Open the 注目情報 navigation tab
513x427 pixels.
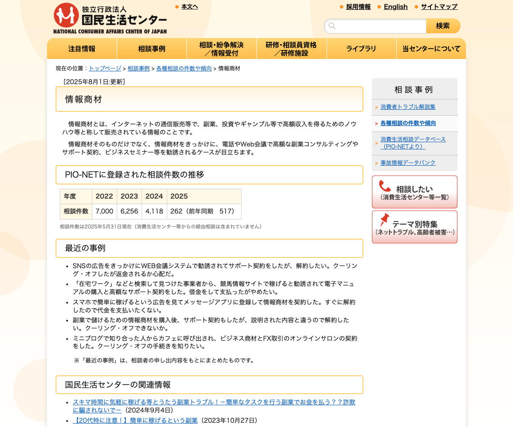[82, 49]
